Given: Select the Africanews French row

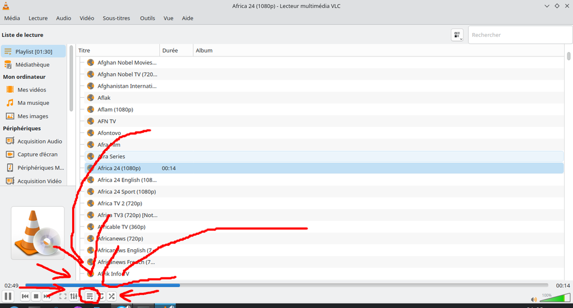Looking at the screenshot, I should point(324,262).
